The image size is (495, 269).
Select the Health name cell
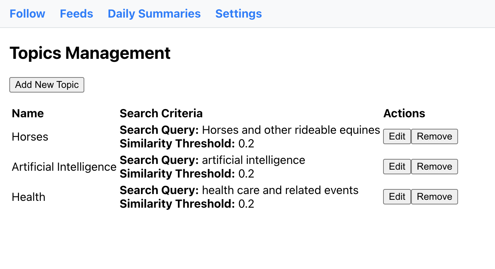pos(29,197)
